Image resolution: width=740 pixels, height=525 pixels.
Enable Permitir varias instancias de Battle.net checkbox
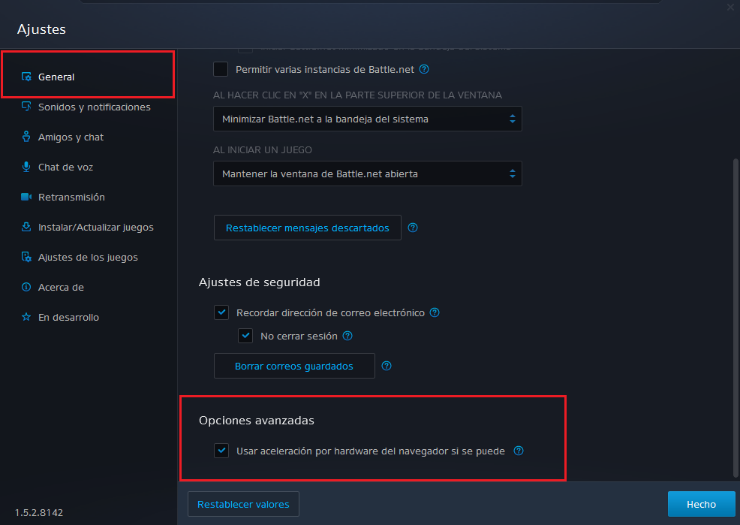221,69
